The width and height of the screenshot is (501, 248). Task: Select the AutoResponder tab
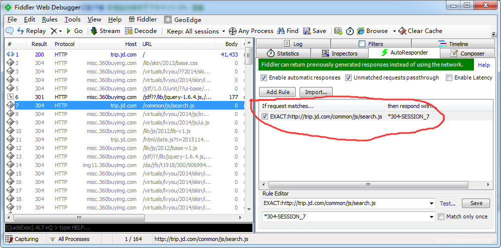pos(404,52)
